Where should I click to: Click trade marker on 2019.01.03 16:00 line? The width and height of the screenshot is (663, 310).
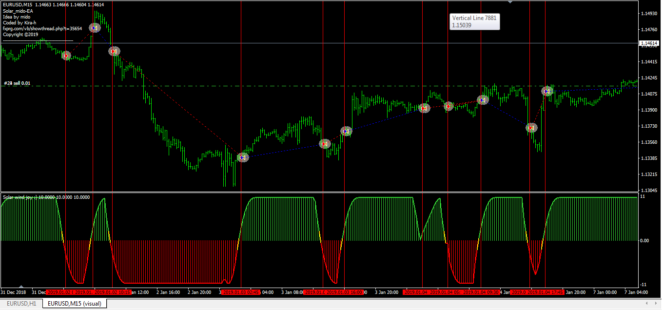[346, 131]
